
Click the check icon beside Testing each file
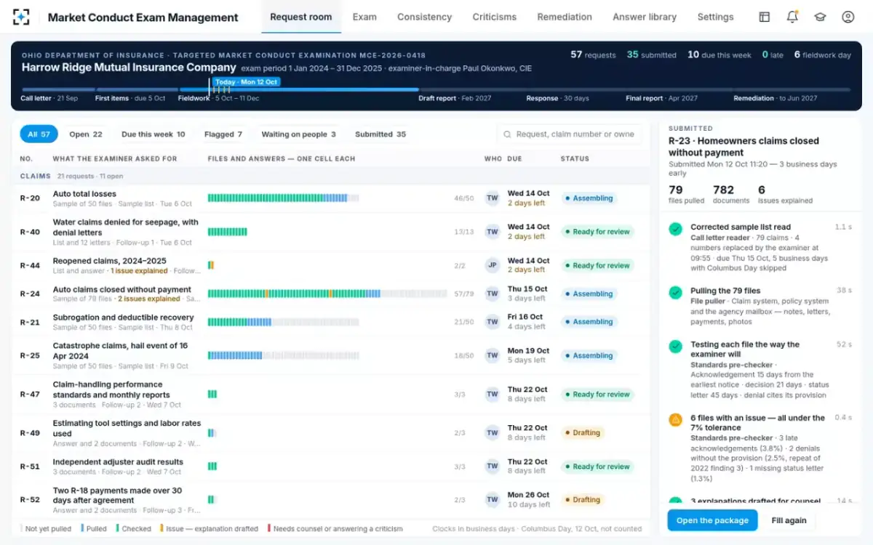676,346
